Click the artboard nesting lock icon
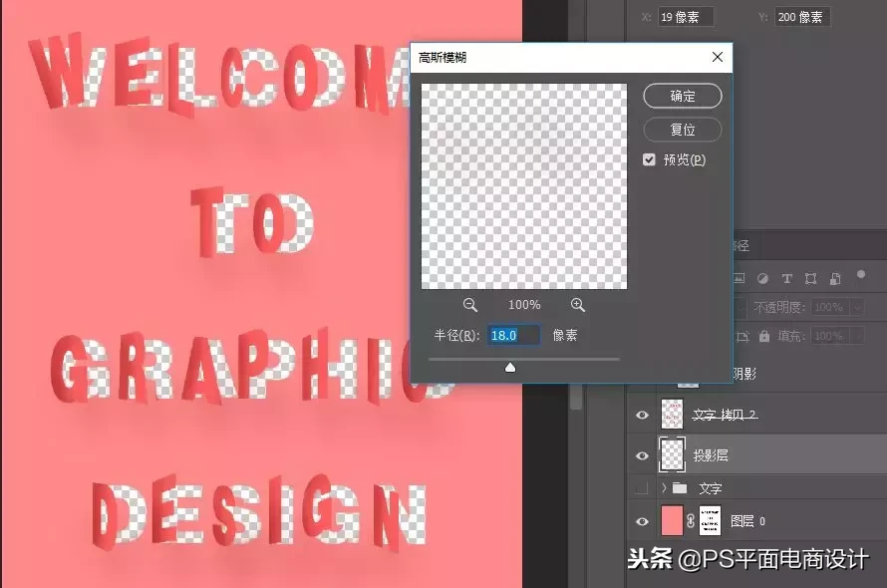 click(742, 336)
